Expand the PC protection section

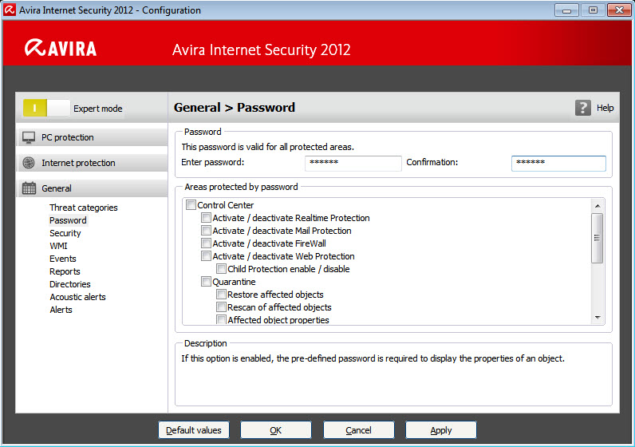pos(93,137)
